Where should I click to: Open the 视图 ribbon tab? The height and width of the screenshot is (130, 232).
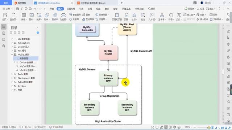[98, 9]
